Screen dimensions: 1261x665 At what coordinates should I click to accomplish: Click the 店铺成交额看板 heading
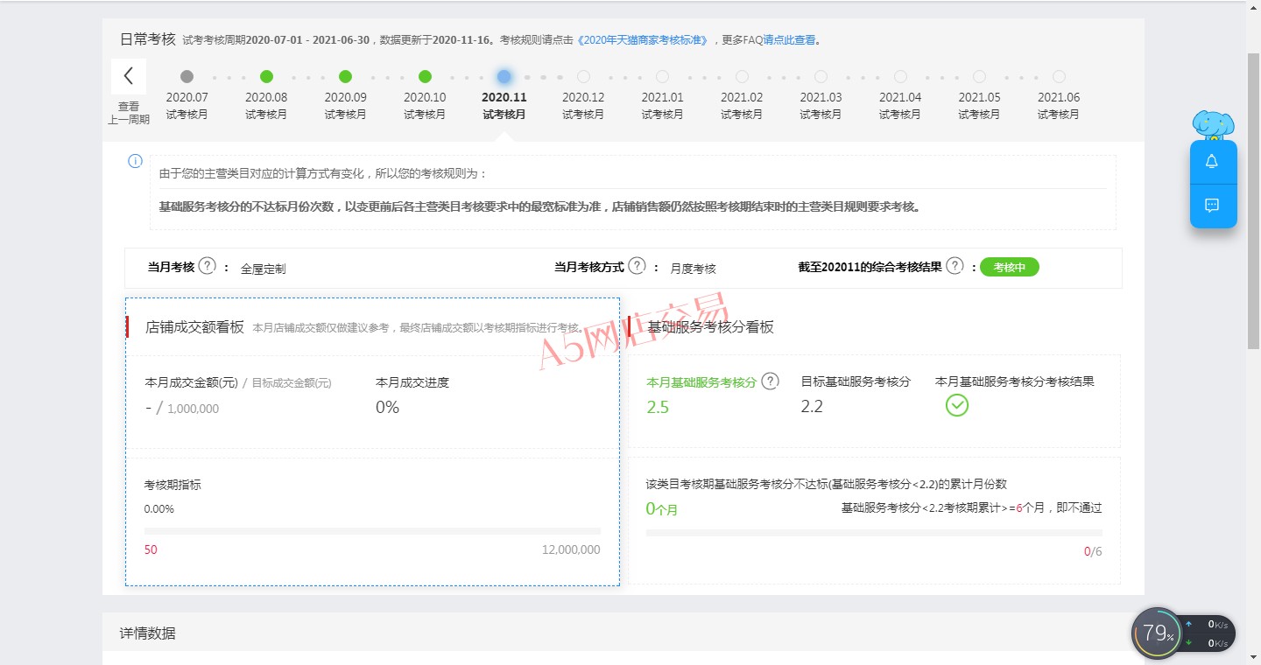click(x=194, y=327)
